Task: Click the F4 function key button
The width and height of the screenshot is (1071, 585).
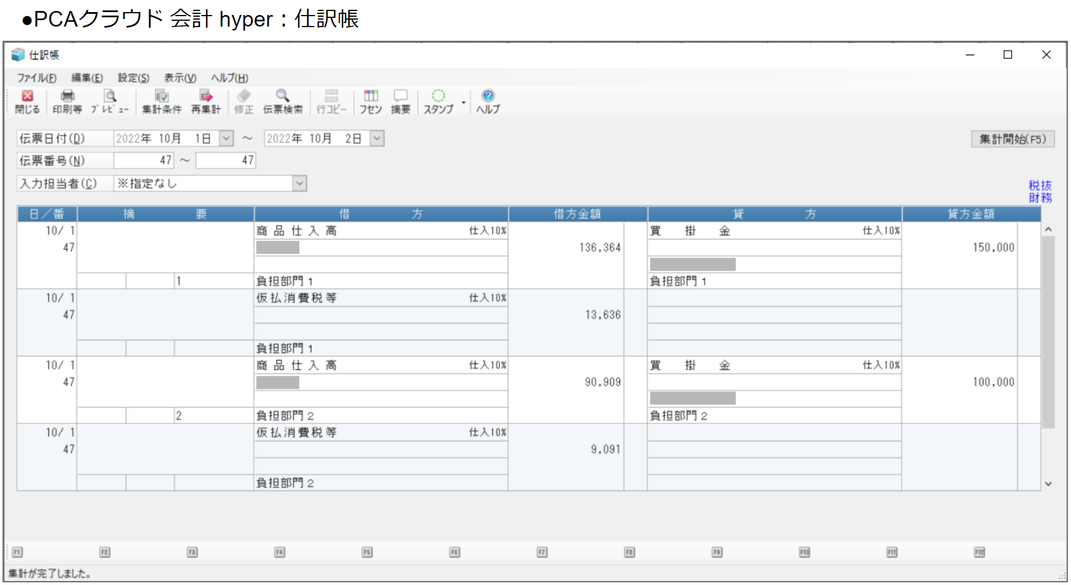Action: (280, 552)
